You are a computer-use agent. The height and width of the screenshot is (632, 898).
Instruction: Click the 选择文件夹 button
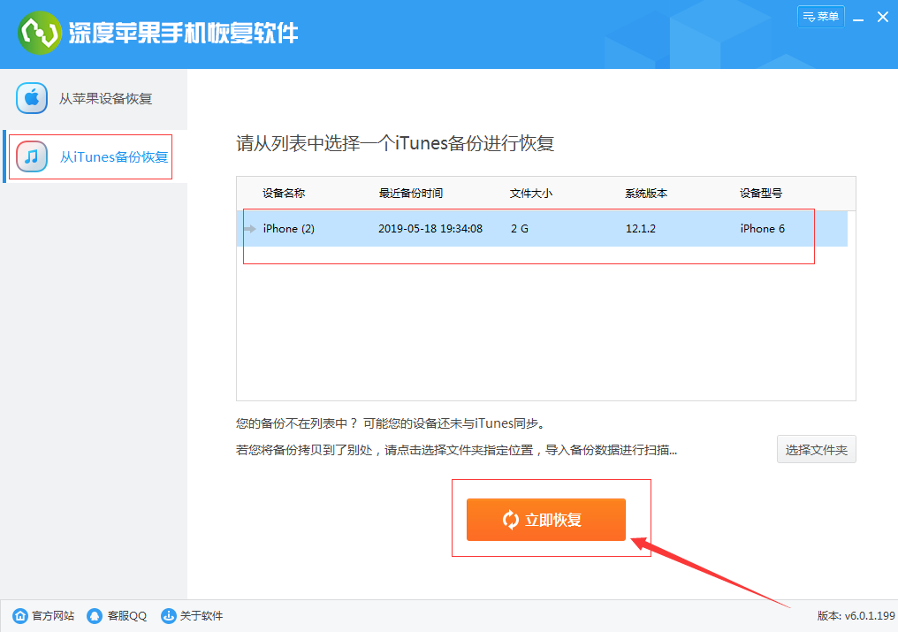point(816,449)
